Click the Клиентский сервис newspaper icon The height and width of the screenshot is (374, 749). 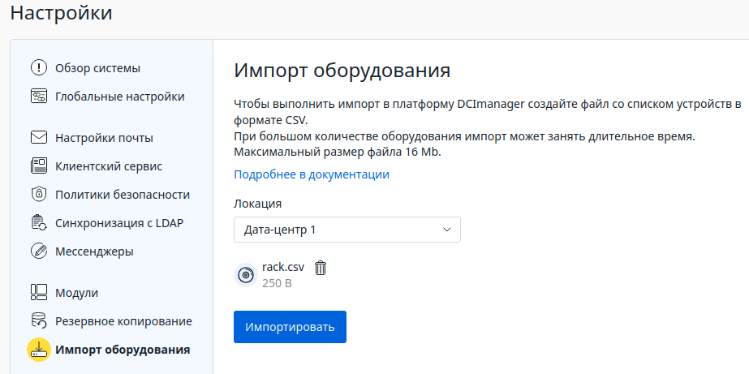pos(39,166)
